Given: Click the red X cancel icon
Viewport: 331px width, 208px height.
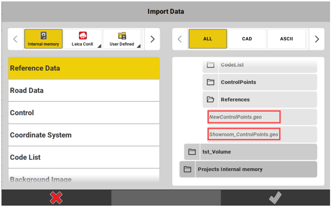Looking at the screenshot, I should pos(56,197).
